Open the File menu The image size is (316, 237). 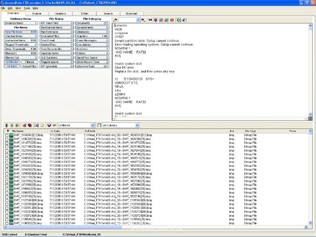tap(3, 8)
